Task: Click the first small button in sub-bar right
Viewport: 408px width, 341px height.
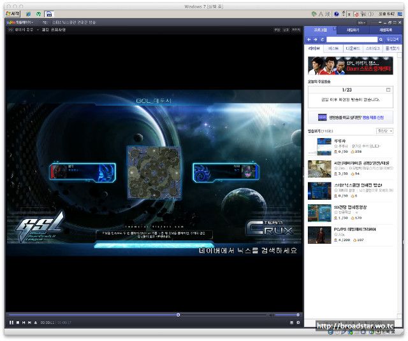Action: point(277,30)
